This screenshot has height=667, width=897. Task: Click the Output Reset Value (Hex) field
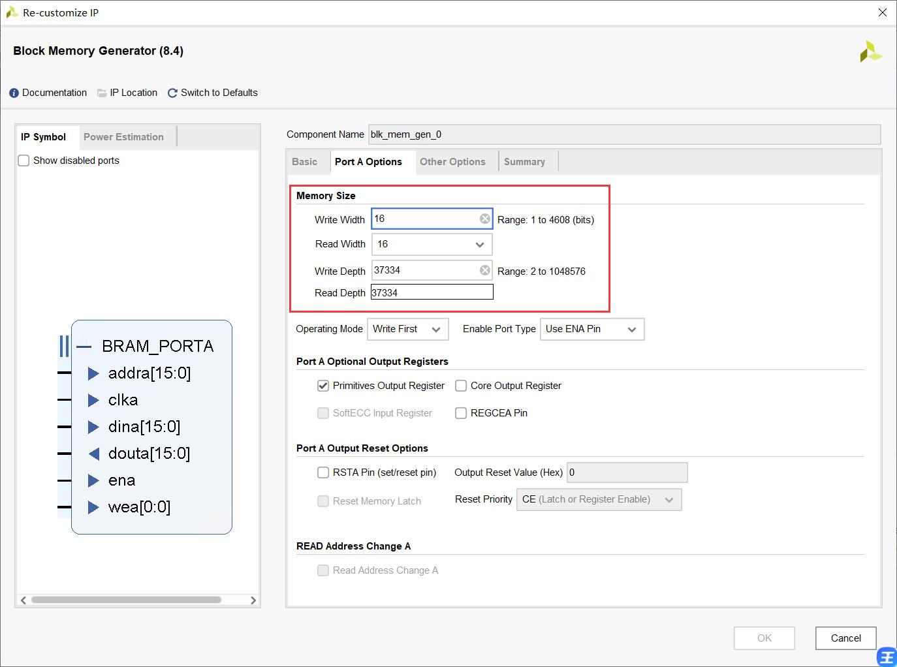627,473
